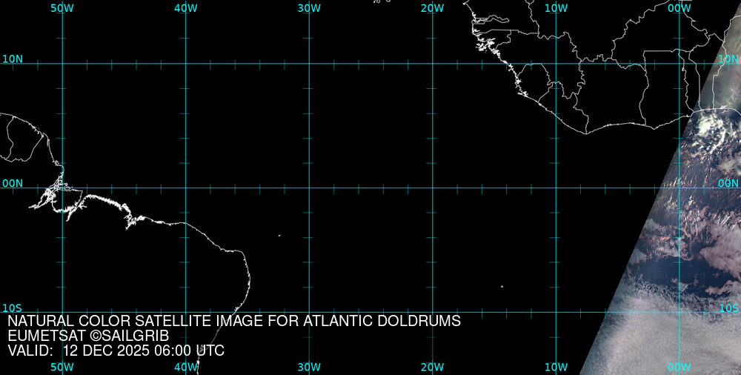Click the 40W longitude label at top edge
The image size is (741, 375).
(x=185, y=8)
